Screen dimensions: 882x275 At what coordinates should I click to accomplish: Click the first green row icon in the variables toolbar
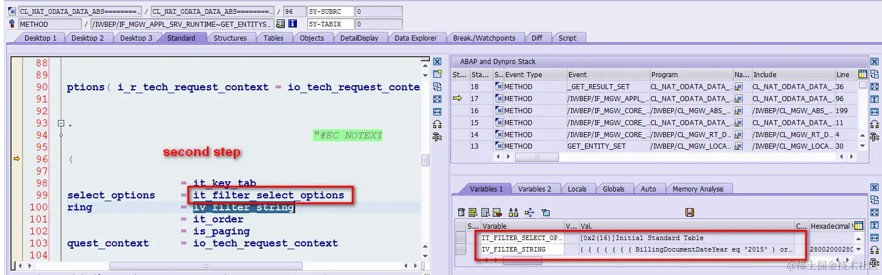click(x=473, y=213)
